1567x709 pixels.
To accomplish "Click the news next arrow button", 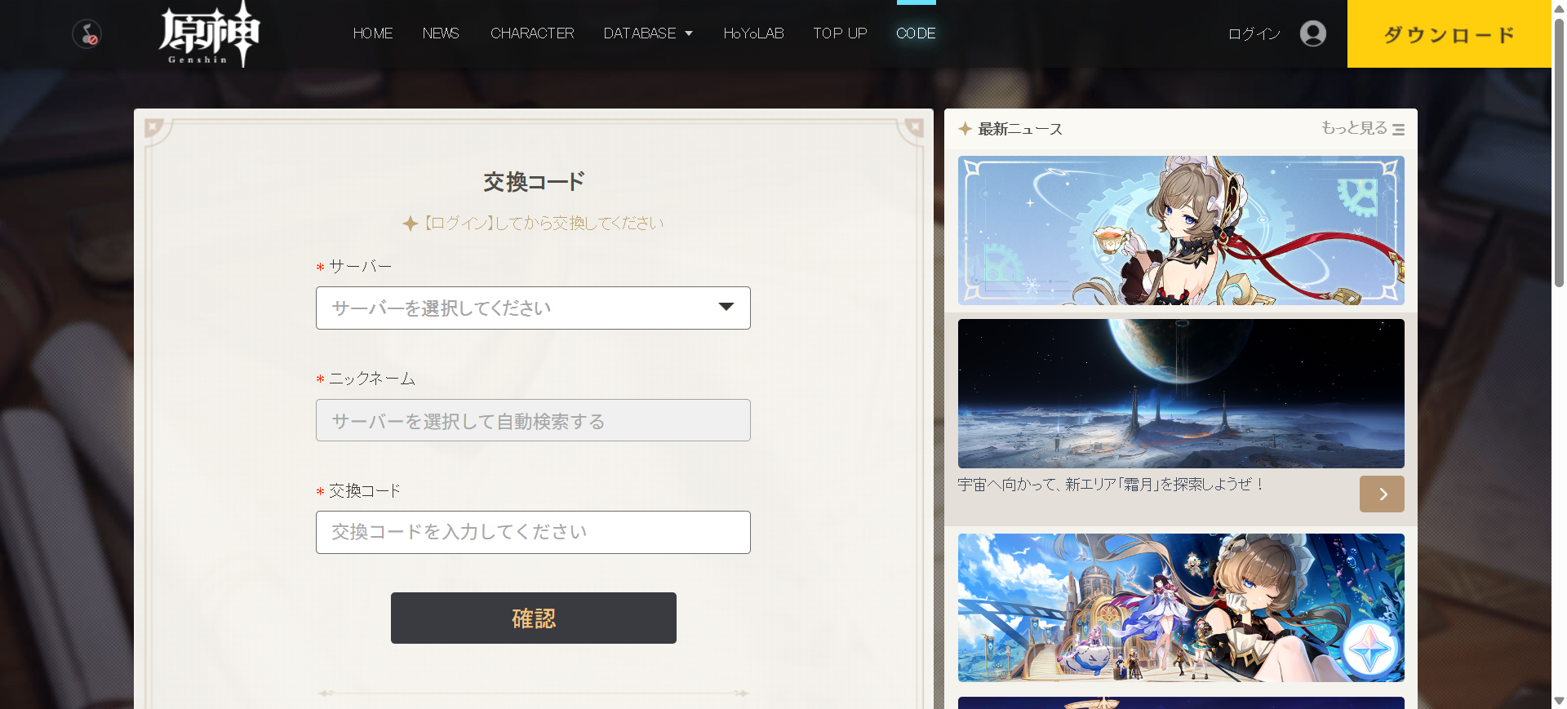I will tap(1382, 494).
